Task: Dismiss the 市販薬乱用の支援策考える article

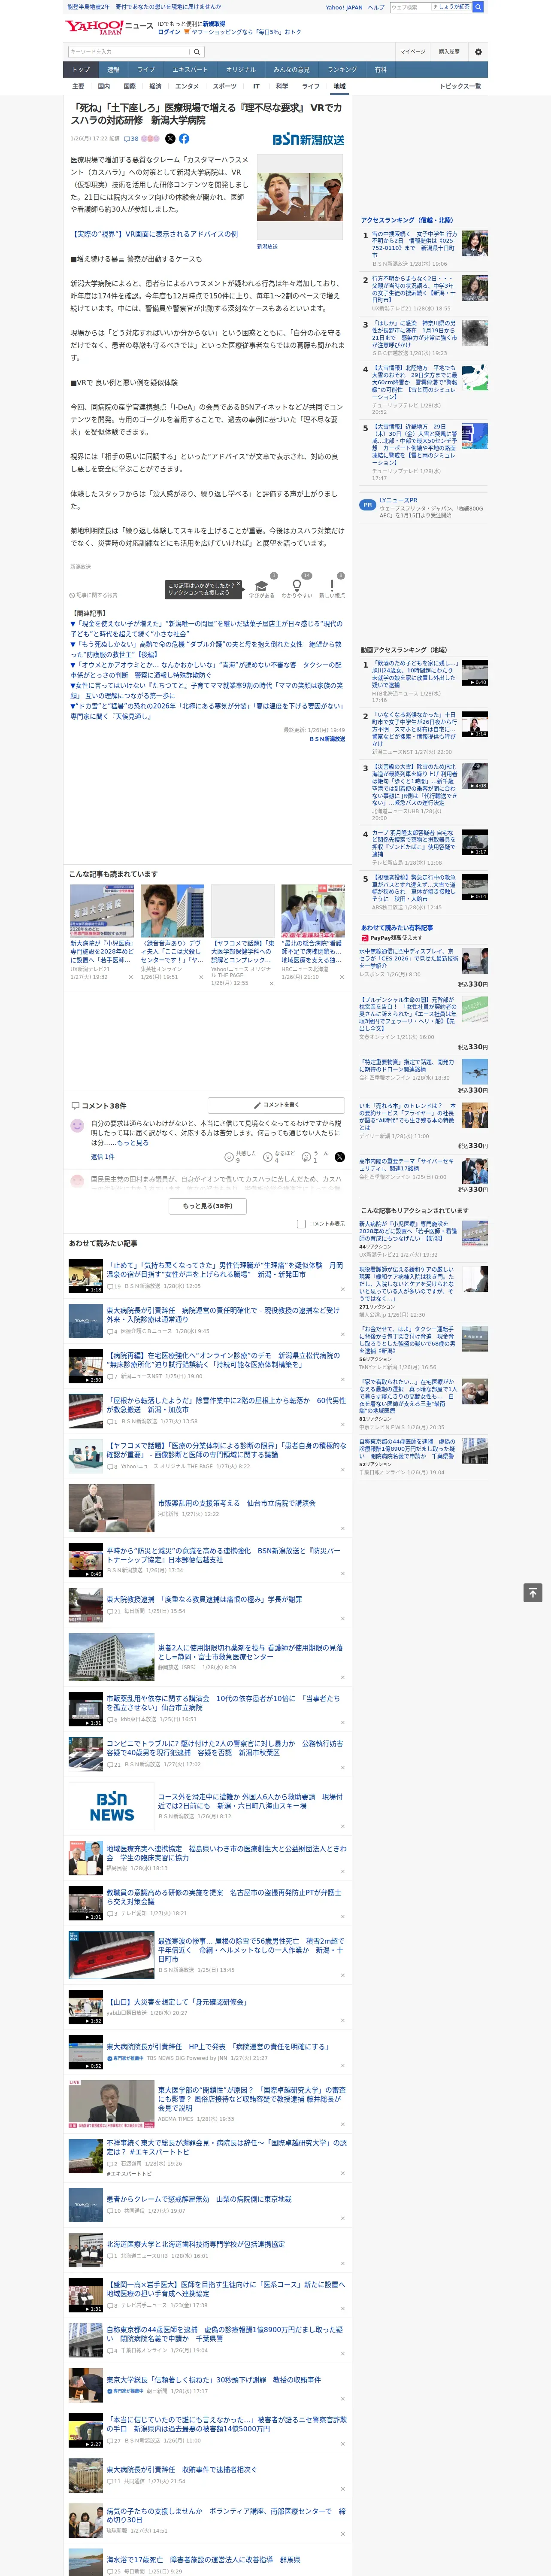Action: point(343,1528)
